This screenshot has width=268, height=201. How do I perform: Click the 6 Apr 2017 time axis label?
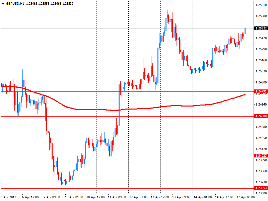(x=8, y=197)
